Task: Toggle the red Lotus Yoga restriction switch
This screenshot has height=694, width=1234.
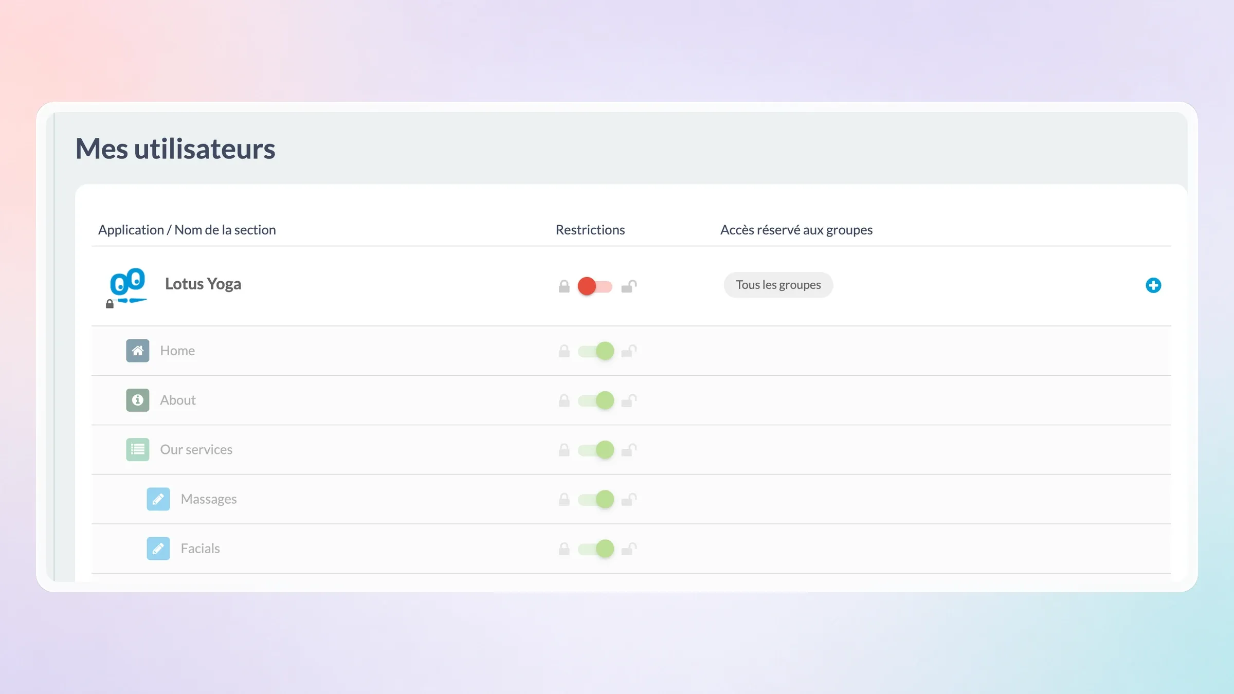Action: tap(595, 286)
